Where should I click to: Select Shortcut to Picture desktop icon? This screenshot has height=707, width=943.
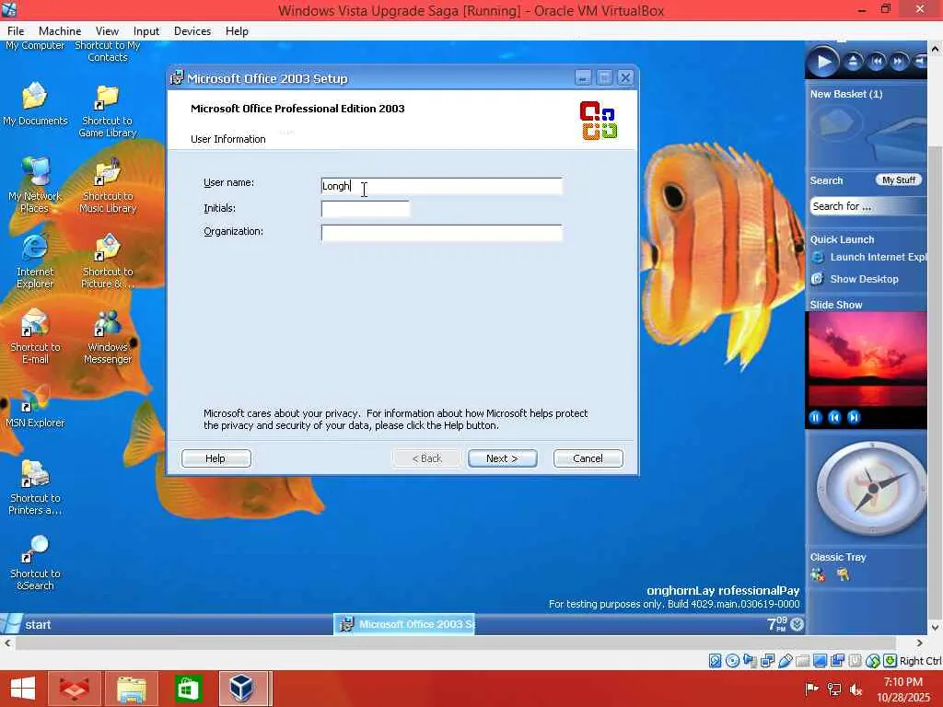(108, 261)
